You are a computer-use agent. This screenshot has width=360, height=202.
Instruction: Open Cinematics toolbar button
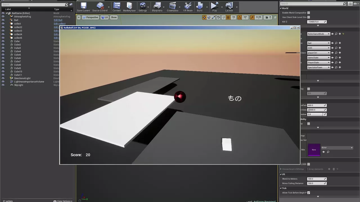172,7
